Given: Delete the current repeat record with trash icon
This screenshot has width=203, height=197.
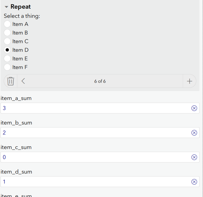Looking at the screenshot, I should (10, 81).
